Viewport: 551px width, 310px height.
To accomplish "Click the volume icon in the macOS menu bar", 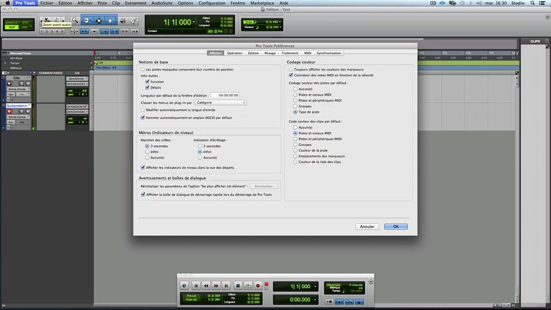I will [479, 3].
